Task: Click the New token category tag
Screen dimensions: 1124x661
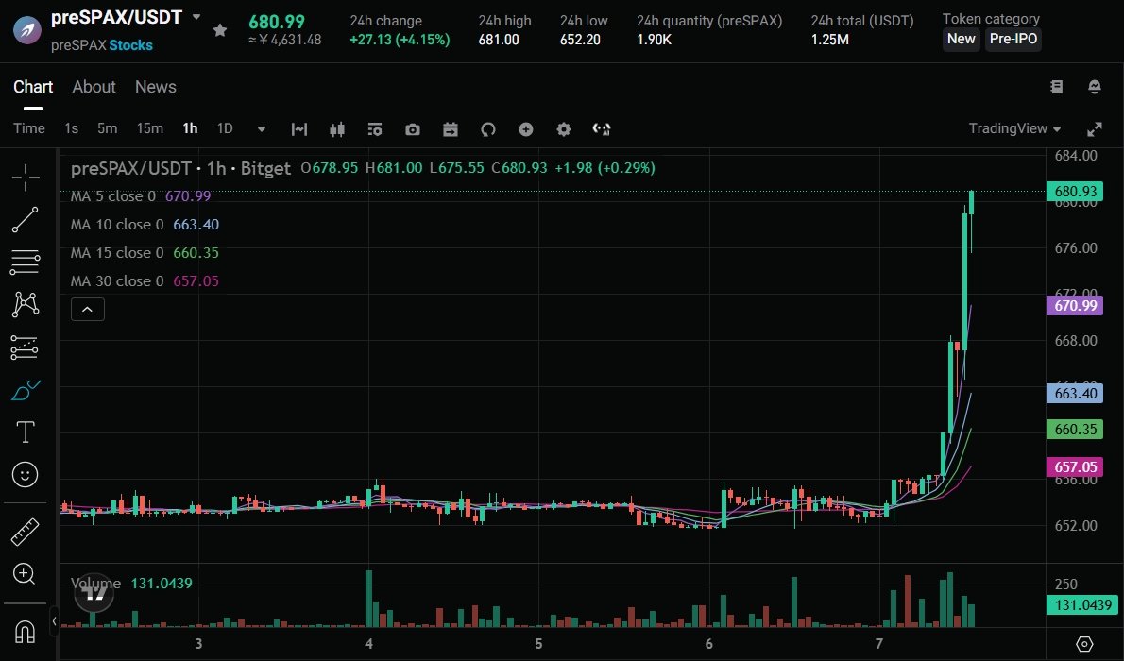Action: (961, 39)
